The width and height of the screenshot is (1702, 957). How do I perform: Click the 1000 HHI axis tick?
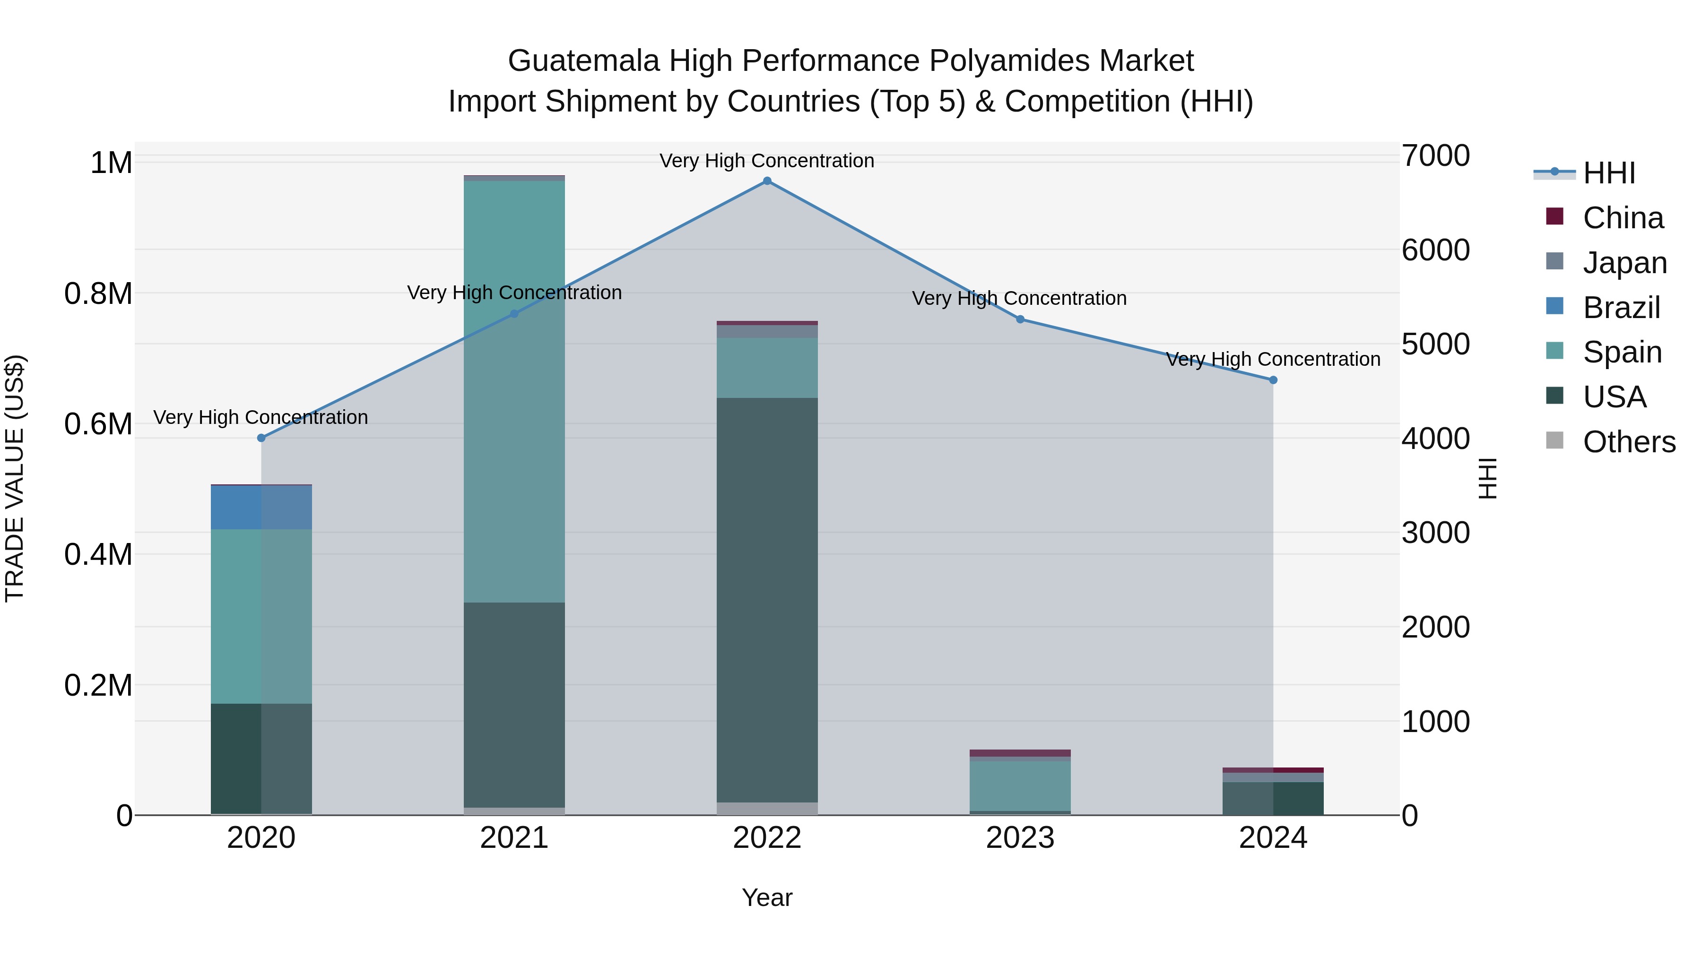pos(1436,721)
